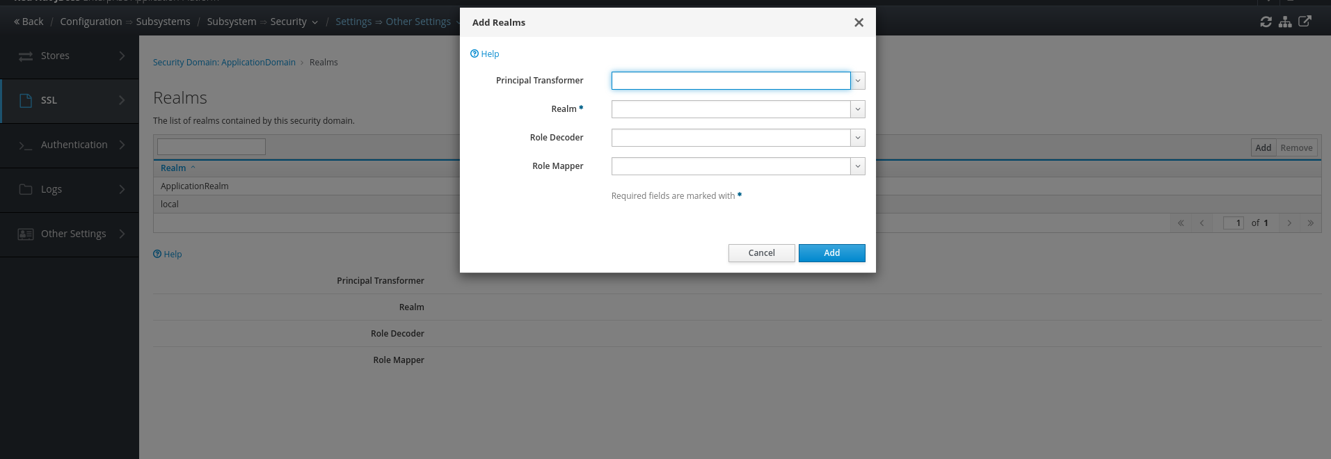Open Authentication in the sidebar

pyautogui.click(x=74, y=145)
